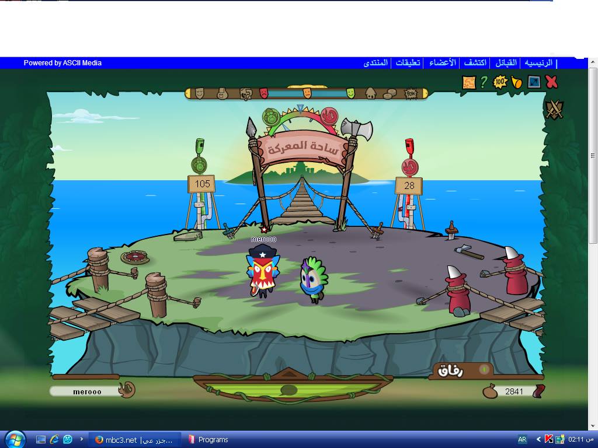Launch Internet Explorer from quick launch
The height and width of the screenshot is (448, 598).
point(54,439)
